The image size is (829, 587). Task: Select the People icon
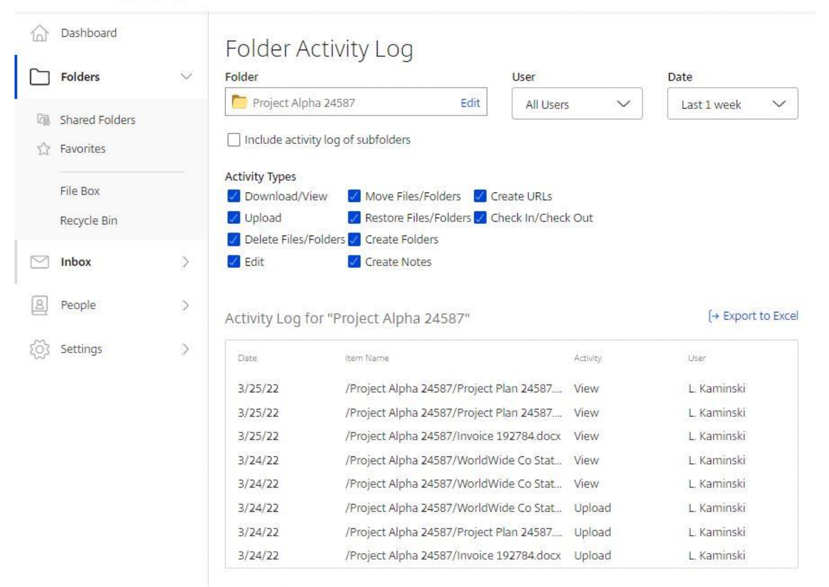tap(40, 305)
